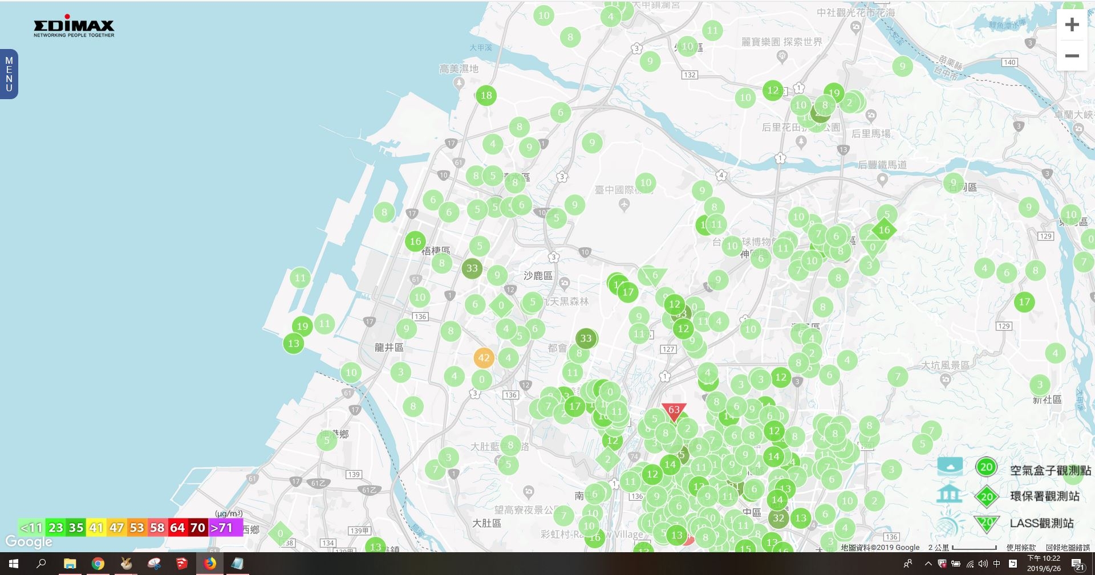Click the circle 20 legend sample marker
Viewport: 1095px width, 575px height.
[x=986, y=468]
